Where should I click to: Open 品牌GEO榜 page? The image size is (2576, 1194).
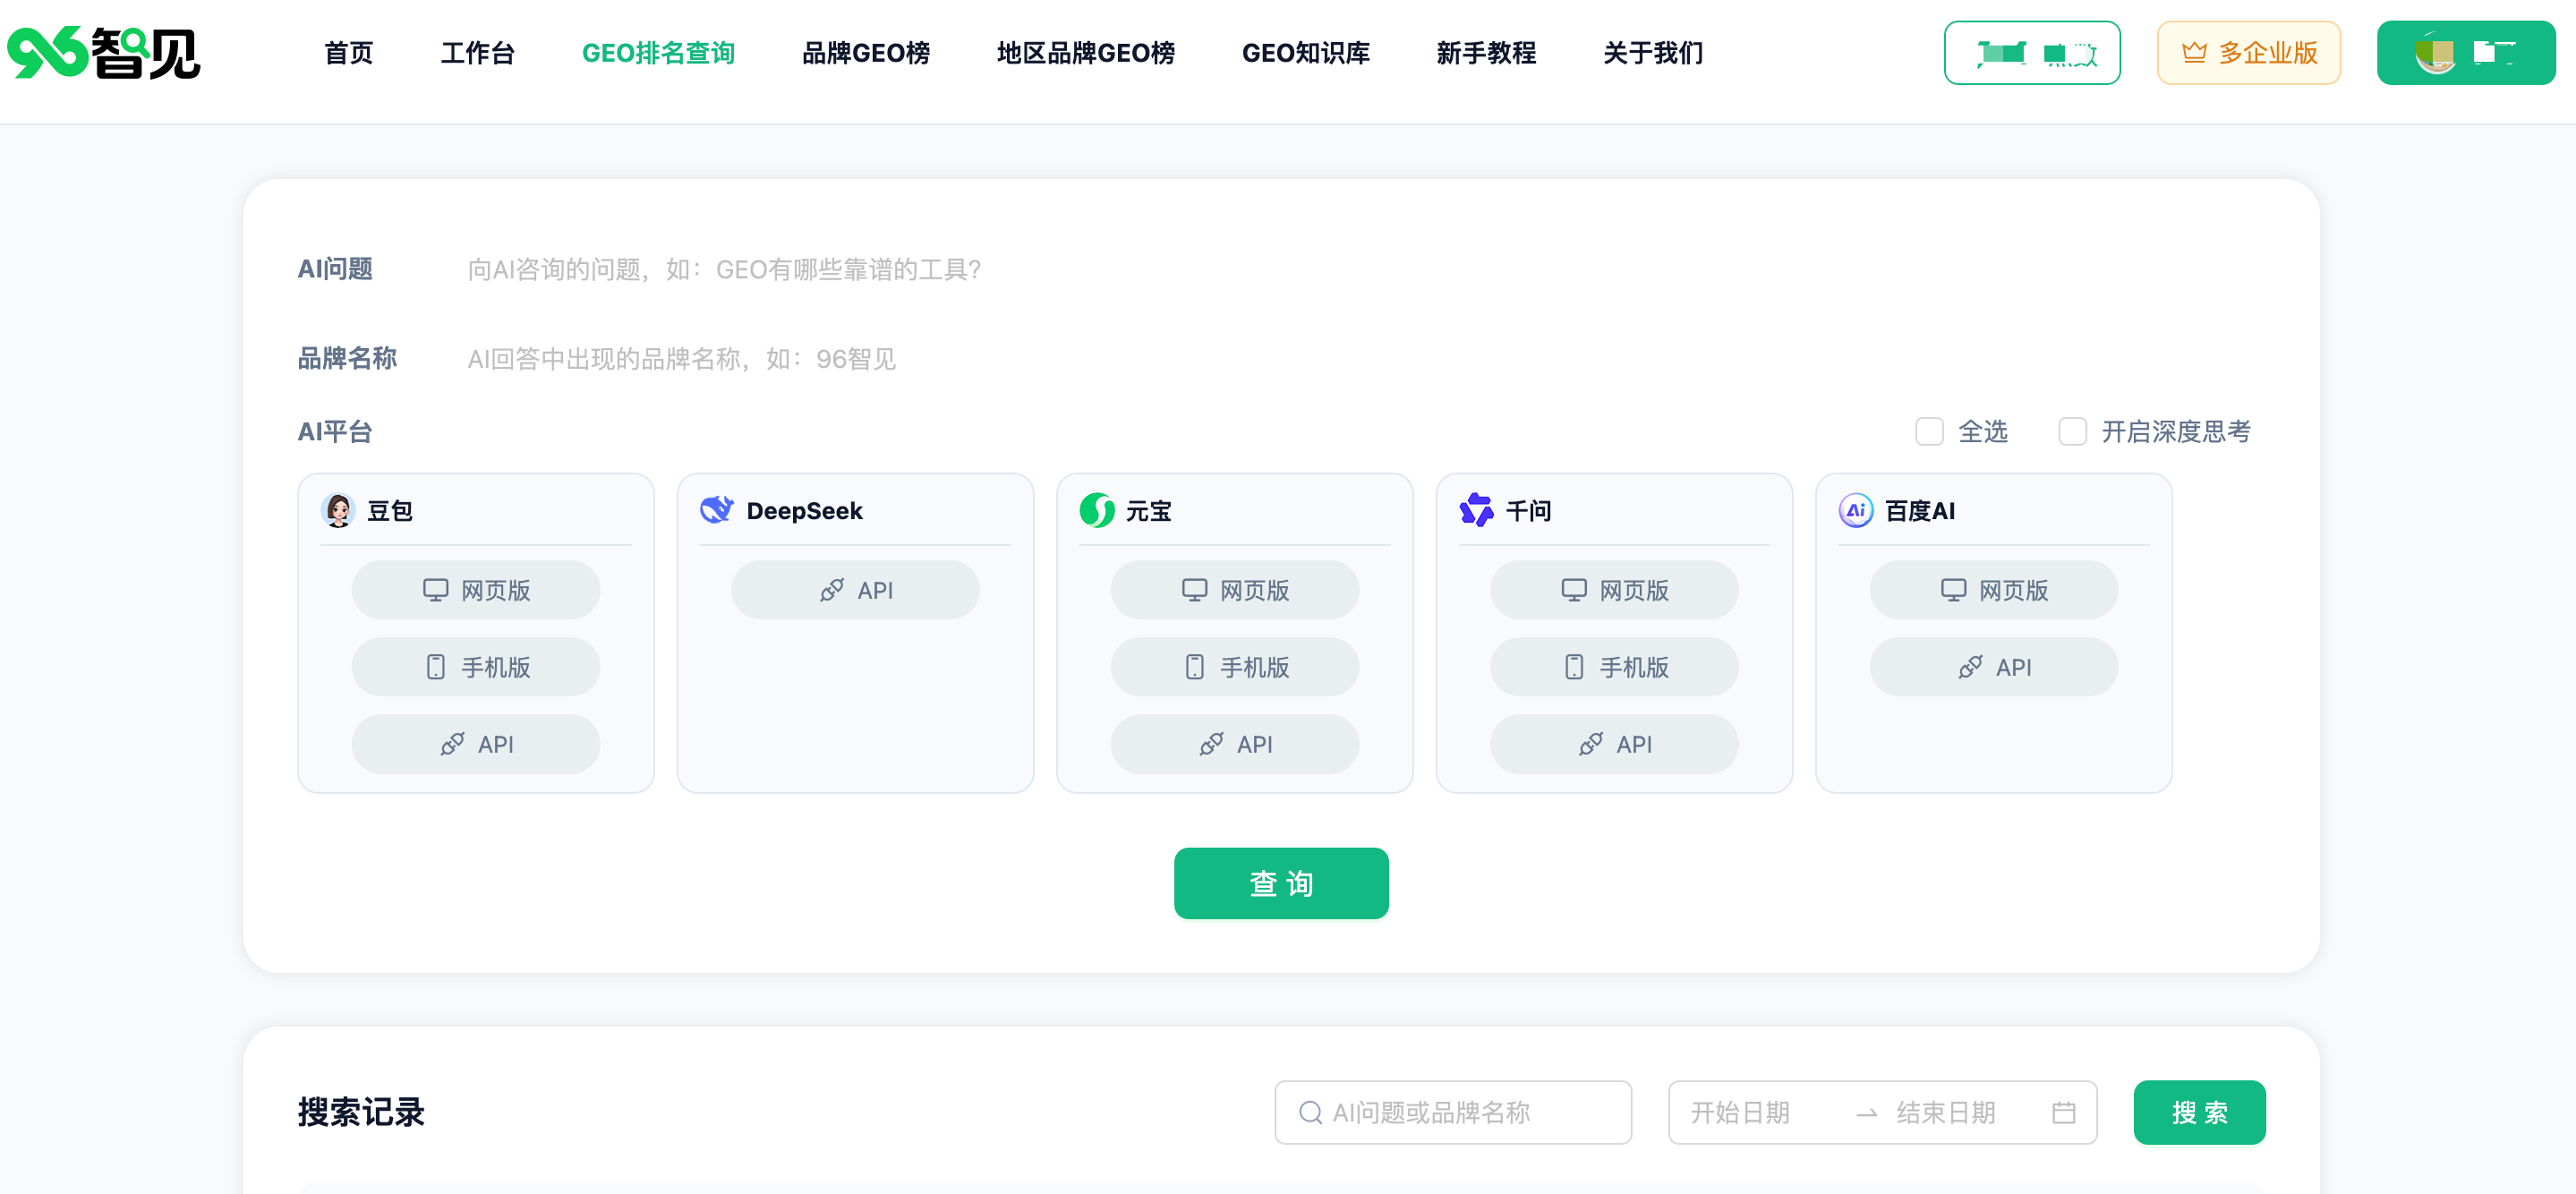(x=866, y=53)
